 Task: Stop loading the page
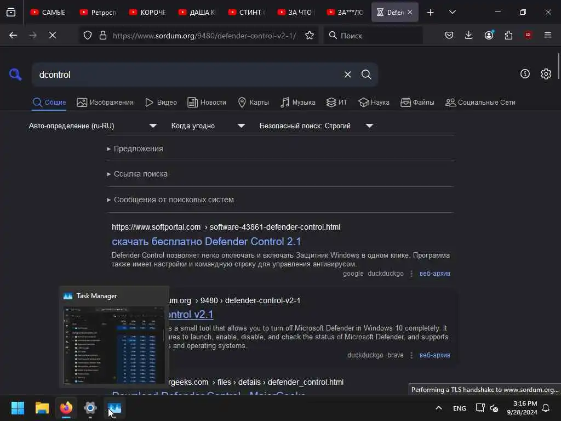tap(53, 35)
